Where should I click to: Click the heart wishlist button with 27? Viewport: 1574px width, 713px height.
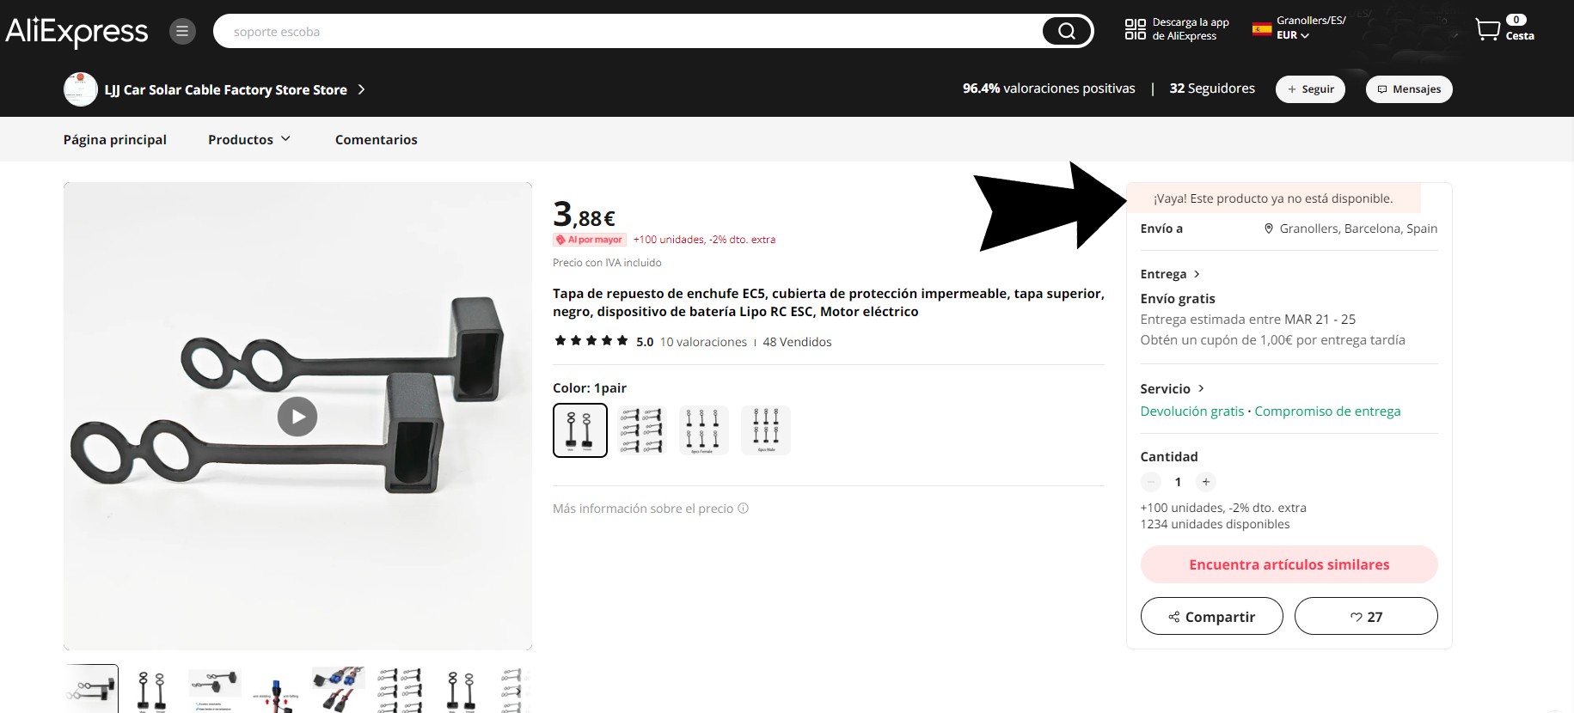[1366, 616]
